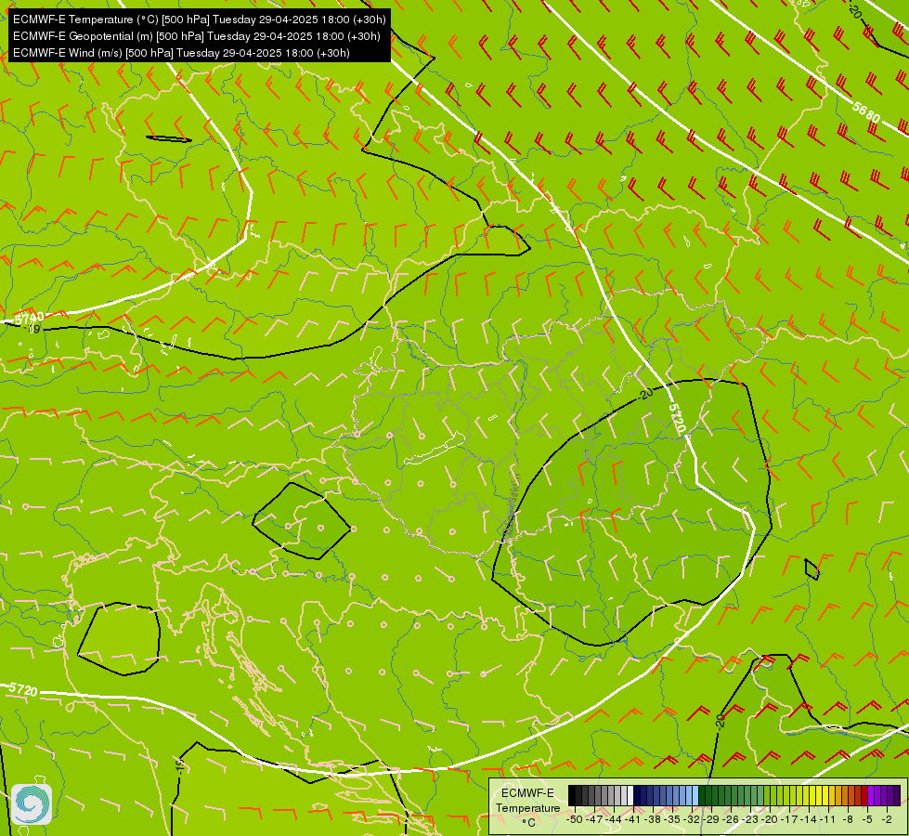Image resolution: width=909 pixels, height=836 pixels.
Task: Click the swirl logo icon bottom-left
Action: (32, 804)
